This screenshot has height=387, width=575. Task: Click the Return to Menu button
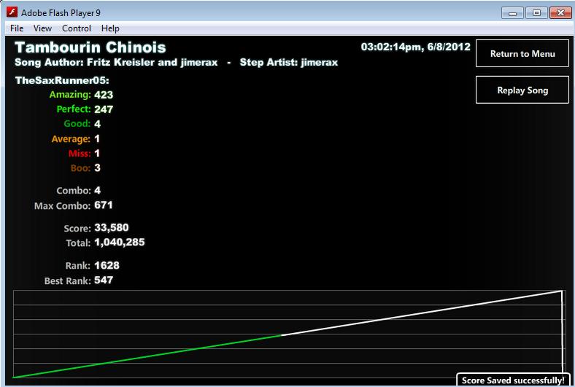[522, 53]
